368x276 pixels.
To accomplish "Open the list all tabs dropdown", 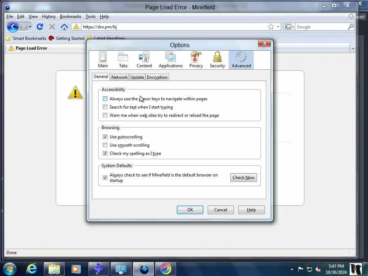I will (353, 48).
